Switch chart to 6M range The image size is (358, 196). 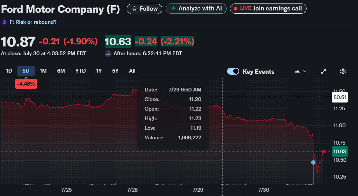click(x=61, y=71)
